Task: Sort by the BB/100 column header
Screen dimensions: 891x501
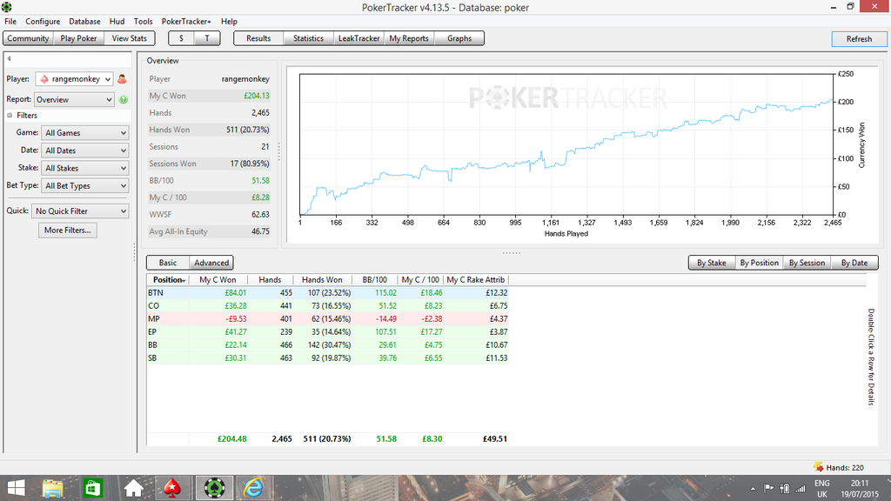Action: click(x=375, y=280)
